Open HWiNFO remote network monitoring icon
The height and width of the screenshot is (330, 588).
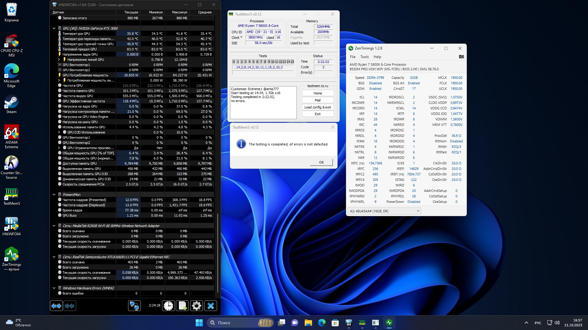coord(134,306)
